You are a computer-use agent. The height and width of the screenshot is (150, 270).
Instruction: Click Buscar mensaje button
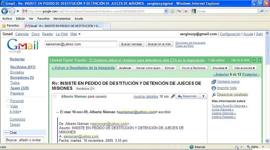(131, 44)
